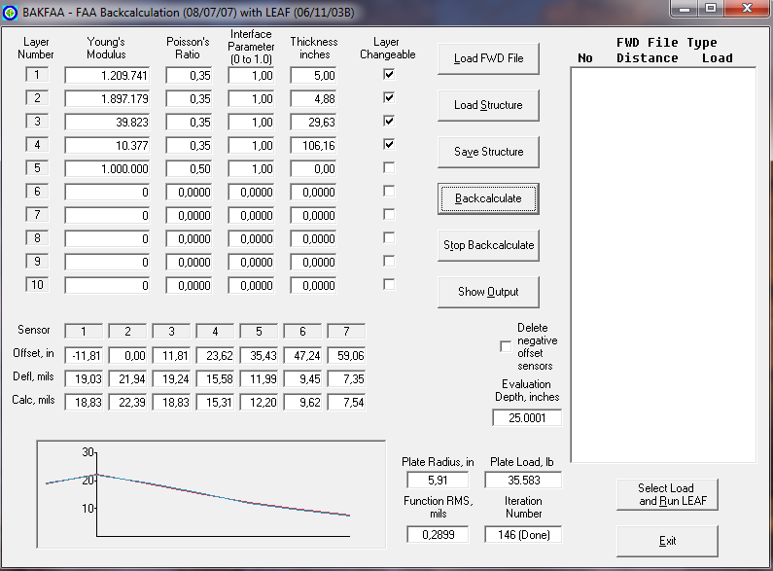Click layer 6 Young's Modulus field
This screenshot has height=571, width=773.
107,193
